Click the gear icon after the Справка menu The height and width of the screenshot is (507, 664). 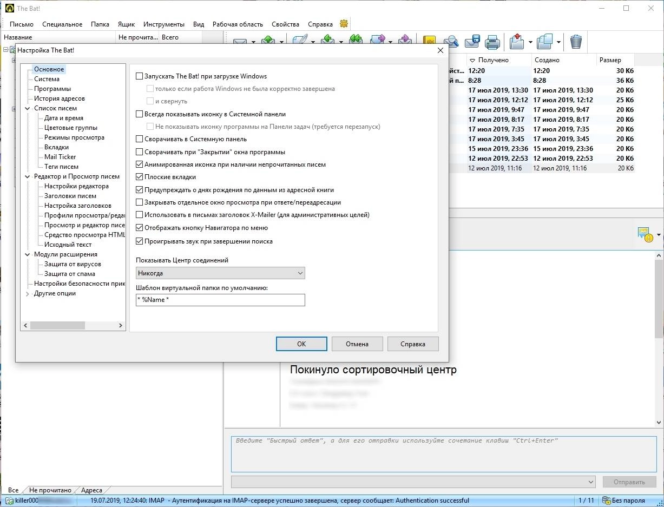tap(344, 24)
